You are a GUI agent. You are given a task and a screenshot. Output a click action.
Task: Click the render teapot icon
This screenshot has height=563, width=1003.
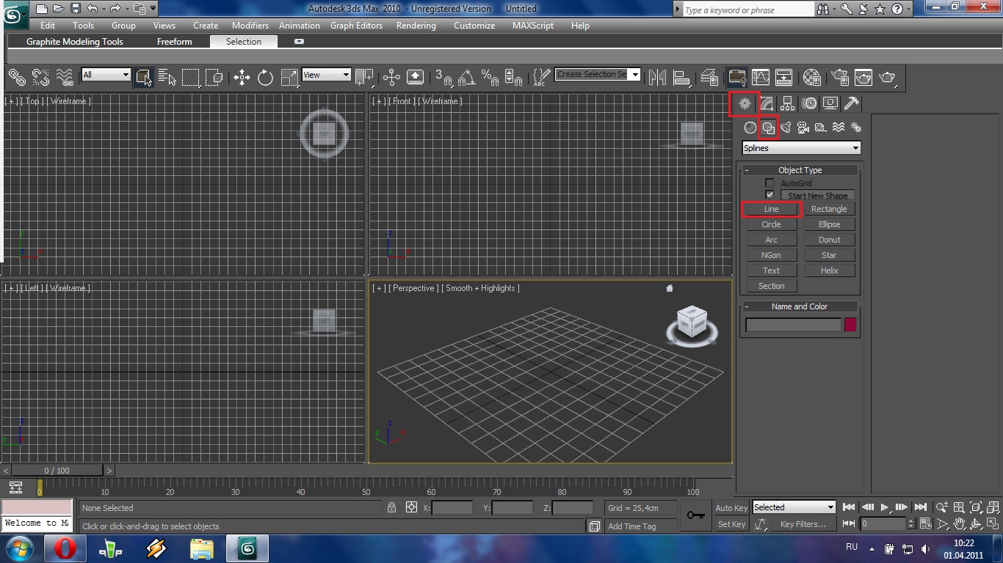(888, 77)
